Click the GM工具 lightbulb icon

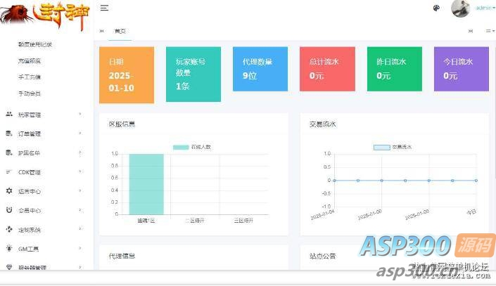(9, 248)
